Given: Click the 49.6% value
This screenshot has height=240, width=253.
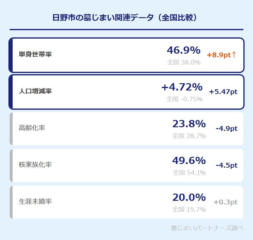Looking at the screenshot, I should coord(189,161).
